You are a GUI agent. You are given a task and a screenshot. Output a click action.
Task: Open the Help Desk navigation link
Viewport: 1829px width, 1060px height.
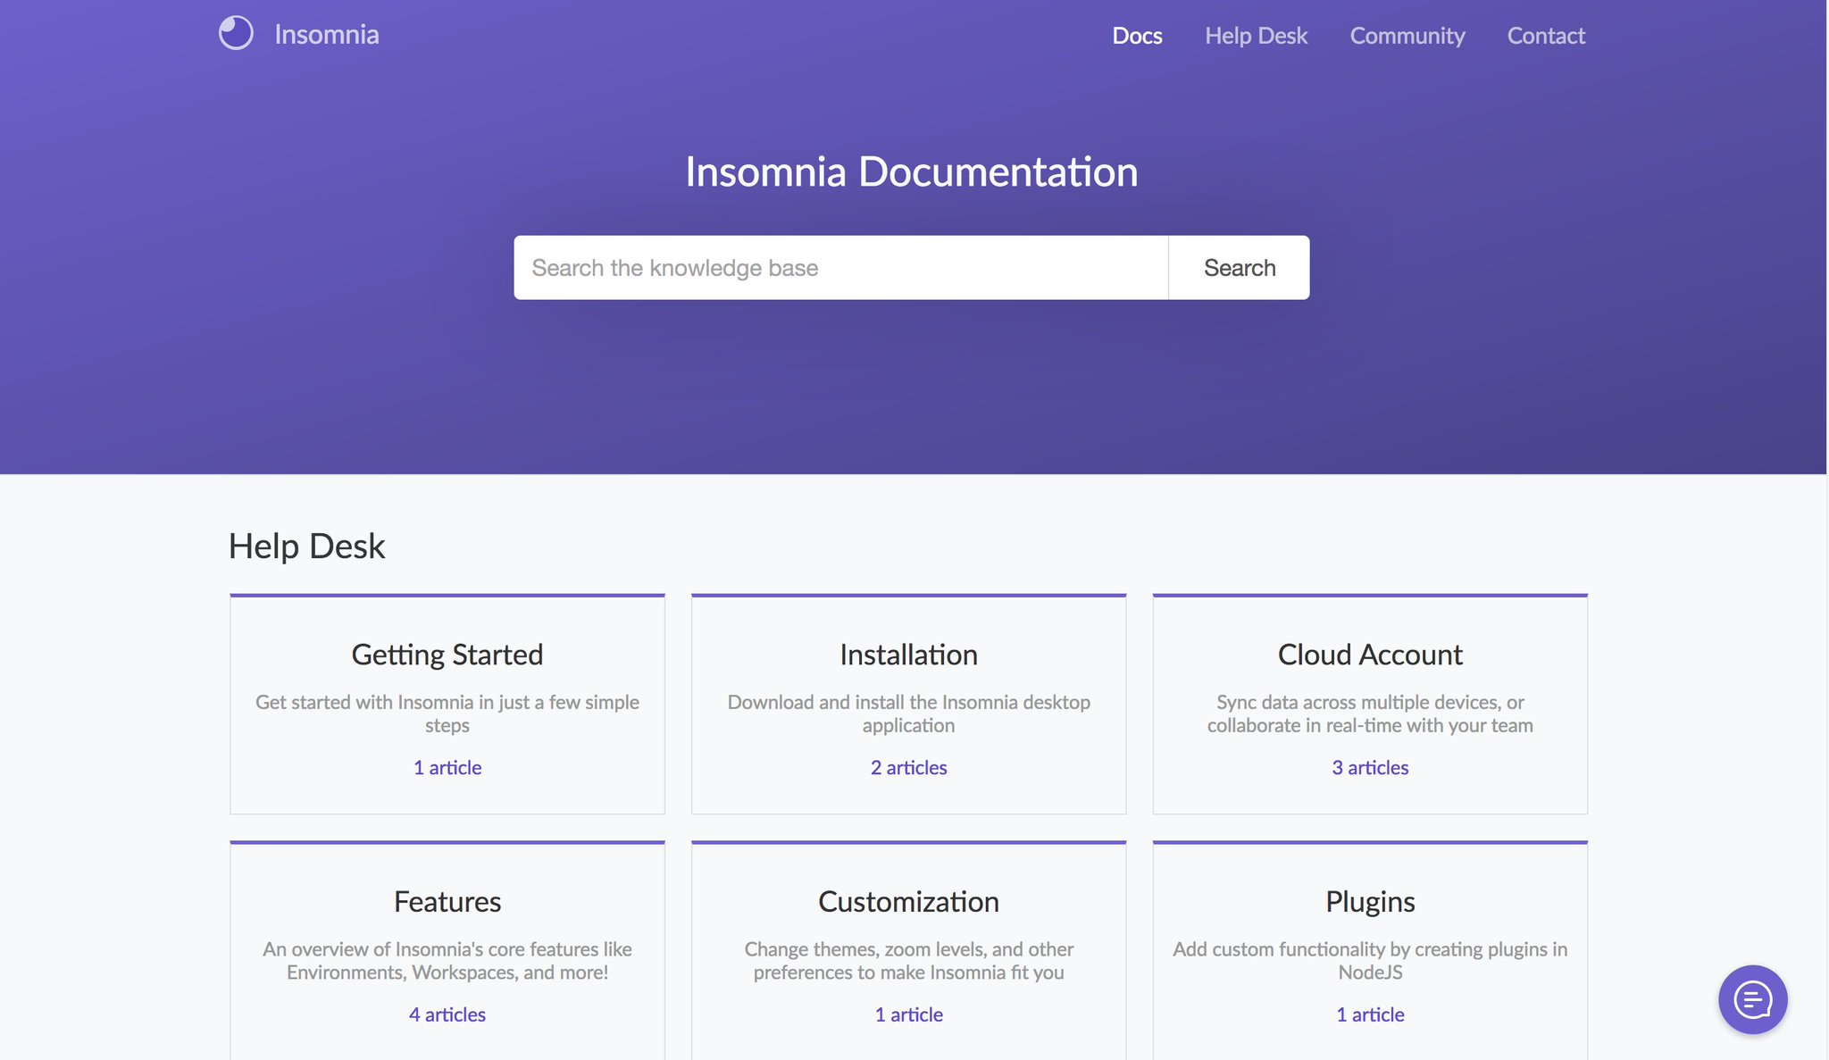(x=1256, y=36)
